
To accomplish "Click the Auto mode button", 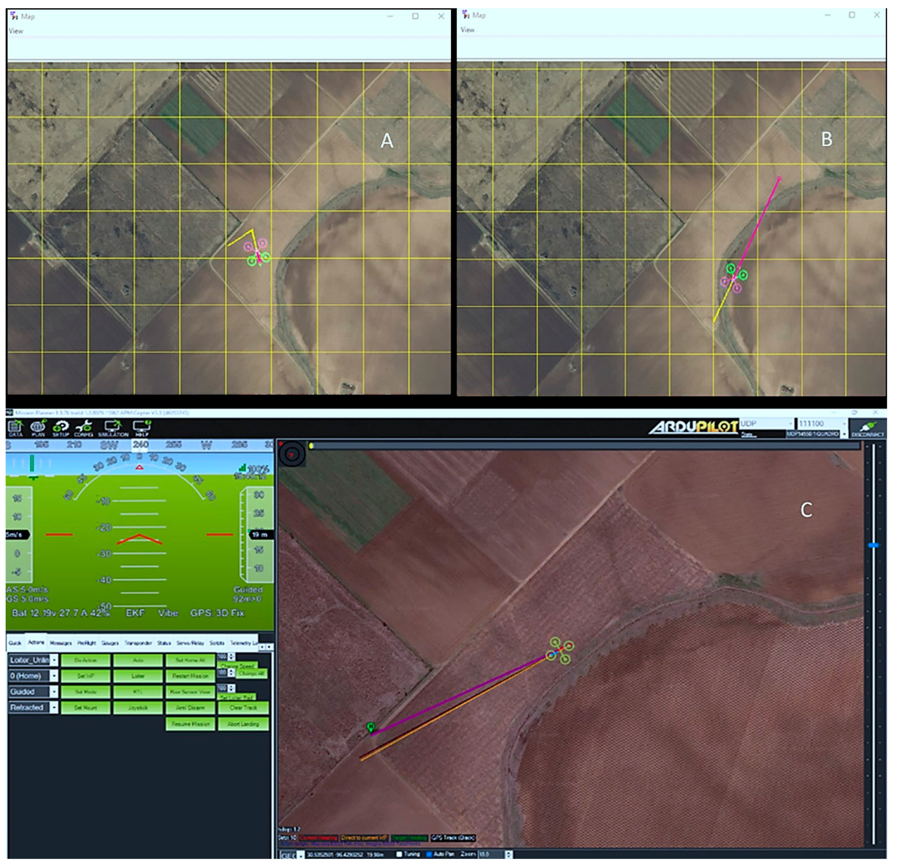I will click(138, 660).
